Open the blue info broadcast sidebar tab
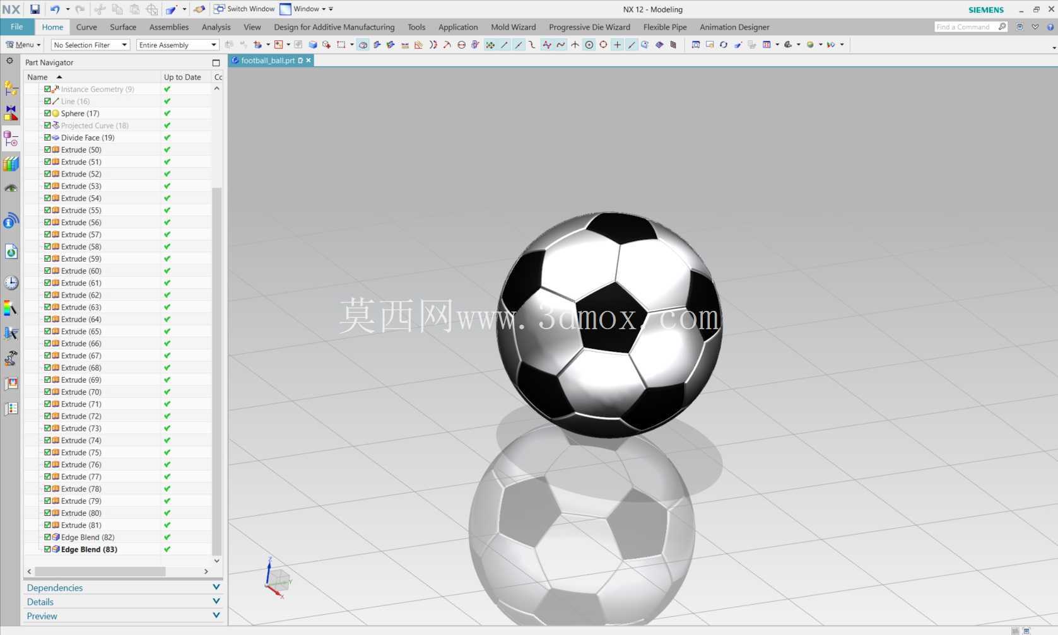Screen dimensions: 1058x635 click(11, 221)
